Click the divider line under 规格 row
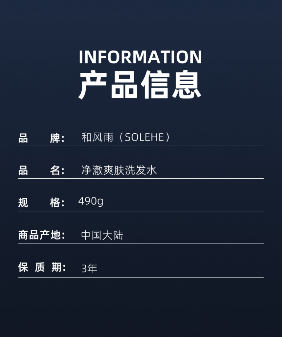The height and width of the screenshot is (337, 282). [141, 211]
